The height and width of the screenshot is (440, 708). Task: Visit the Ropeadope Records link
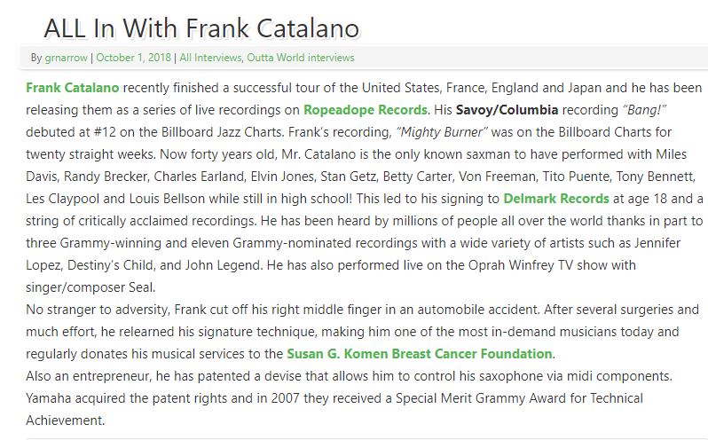pyautogui.click(x=366, y=110)
